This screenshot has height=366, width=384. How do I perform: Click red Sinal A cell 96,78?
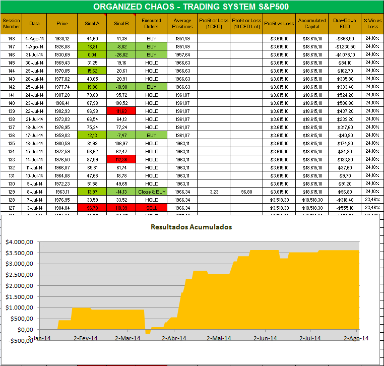coord(92,208)
